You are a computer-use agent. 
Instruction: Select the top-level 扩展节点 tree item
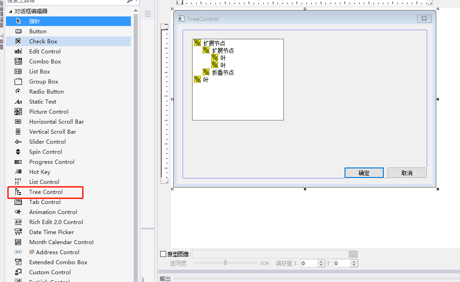[214, 43]
